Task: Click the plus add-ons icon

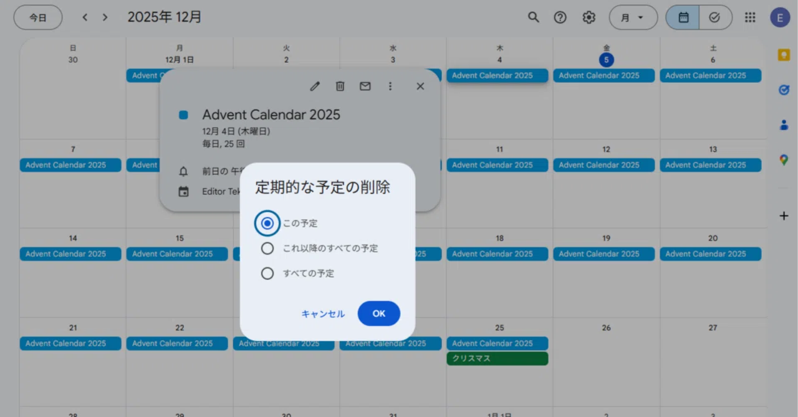Action: click(784, 216)
